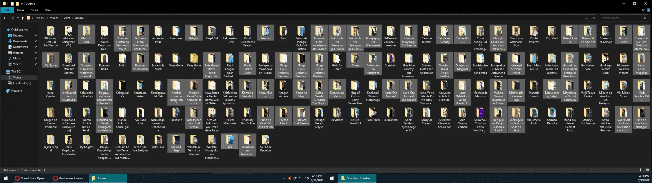The height and width of the screenshot is (183, 652).
Task: Open recent locations dropdown arrow
Action: click(x=18, y=18)
